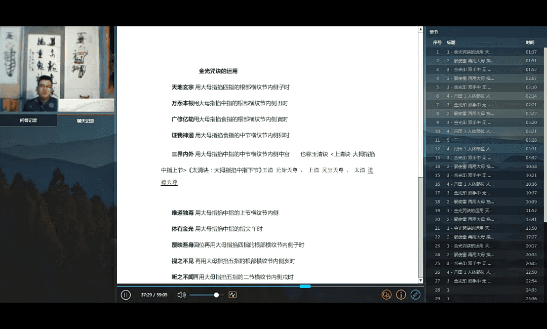This screenshot has width=547, height=329.
Task: Switch to the 问答记录 tab
Action: pyautogui.click(x=28, y=120)
